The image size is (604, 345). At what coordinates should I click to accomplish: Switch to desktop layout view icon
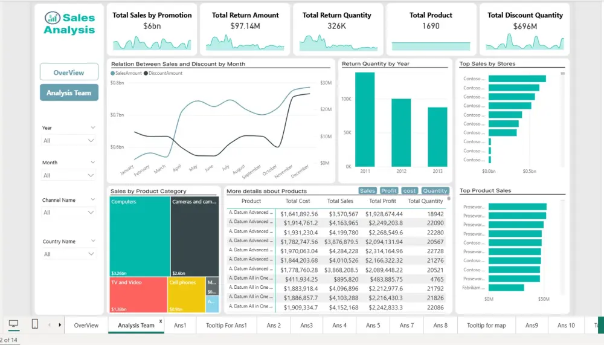(x=13, y=324)
